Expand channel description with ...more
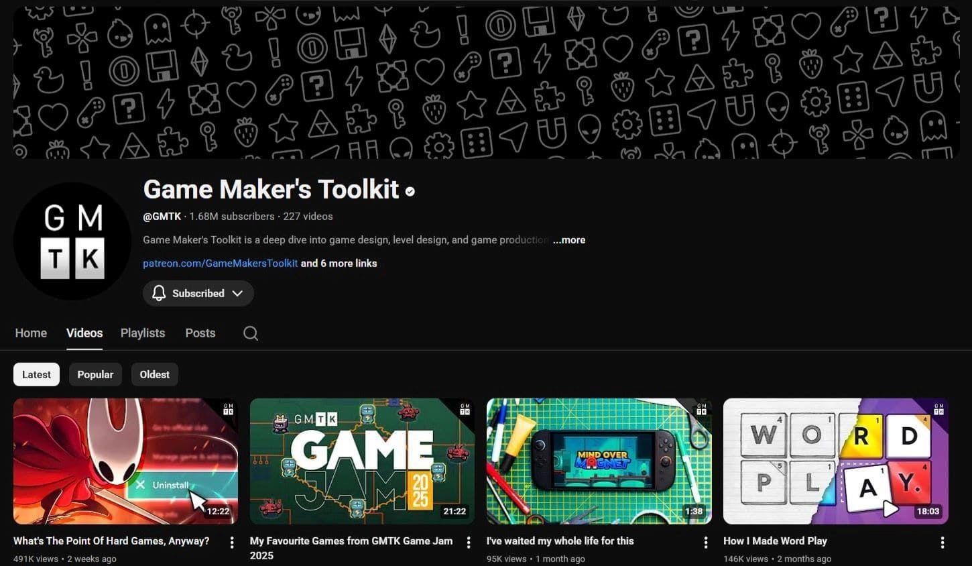The height and width of the screenshot is (566, 972). (568, 239)
